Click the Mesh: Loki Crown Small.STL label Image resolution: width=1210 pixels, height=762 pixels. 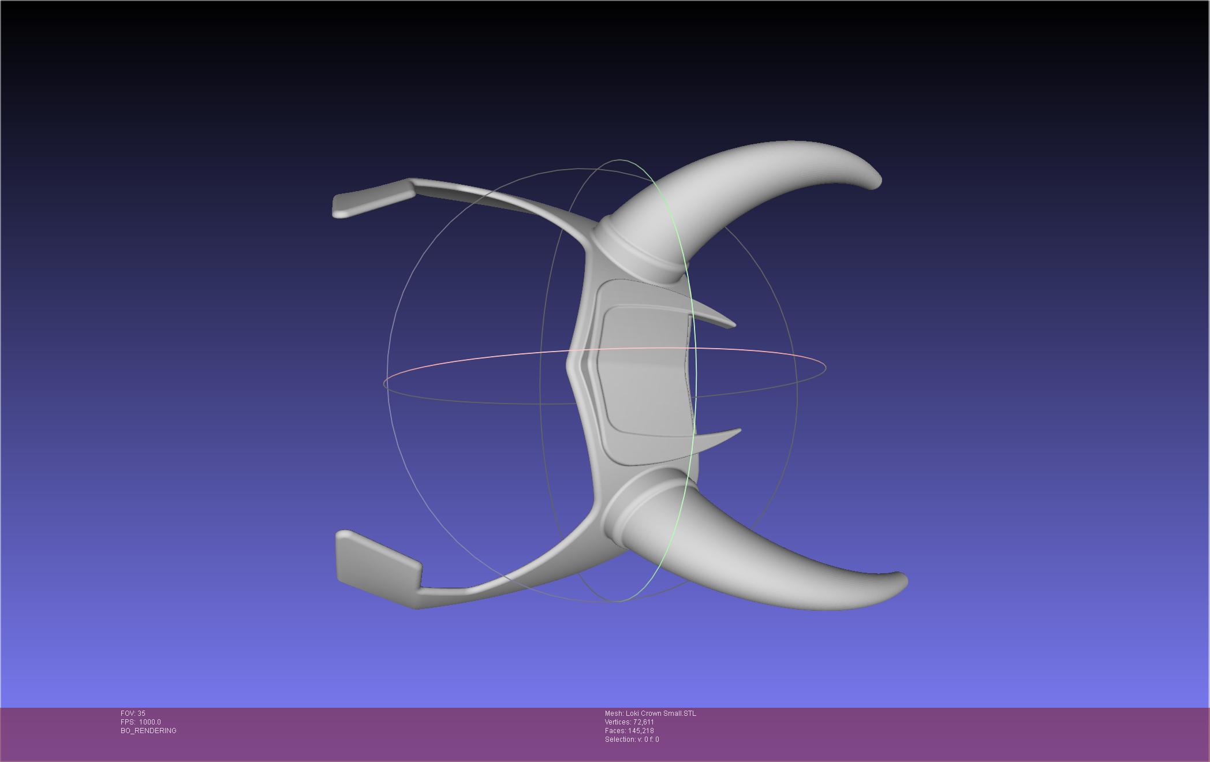[x=651, y=714]
